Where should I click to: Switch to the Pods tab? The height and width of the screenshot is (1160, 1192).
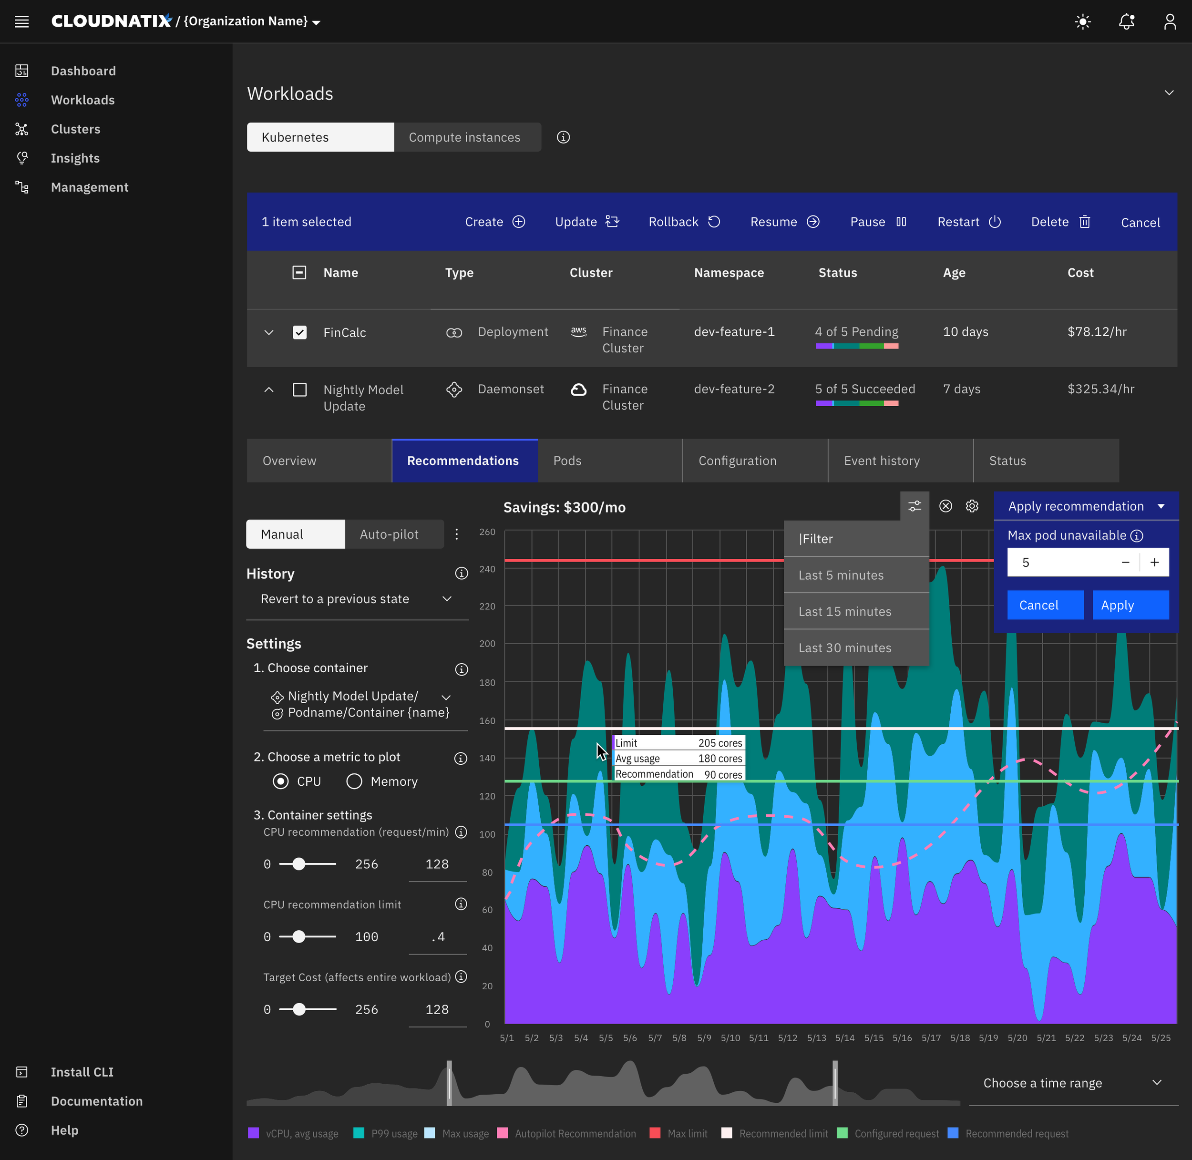tap(610, 461)
